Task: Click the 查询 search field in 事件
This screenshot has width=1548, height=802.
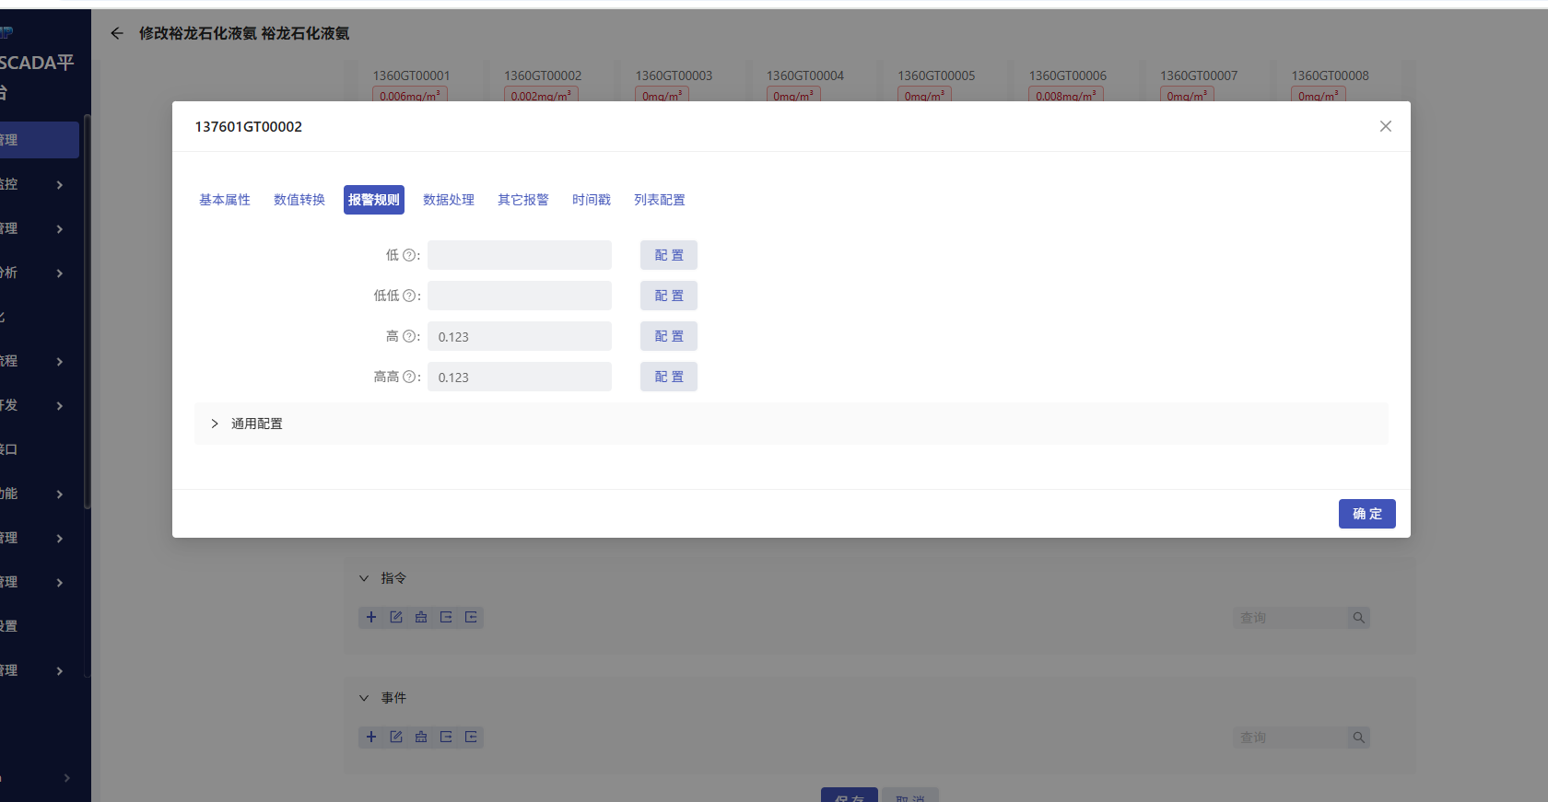Action: pyautogui.click(x=1290, y=738)
